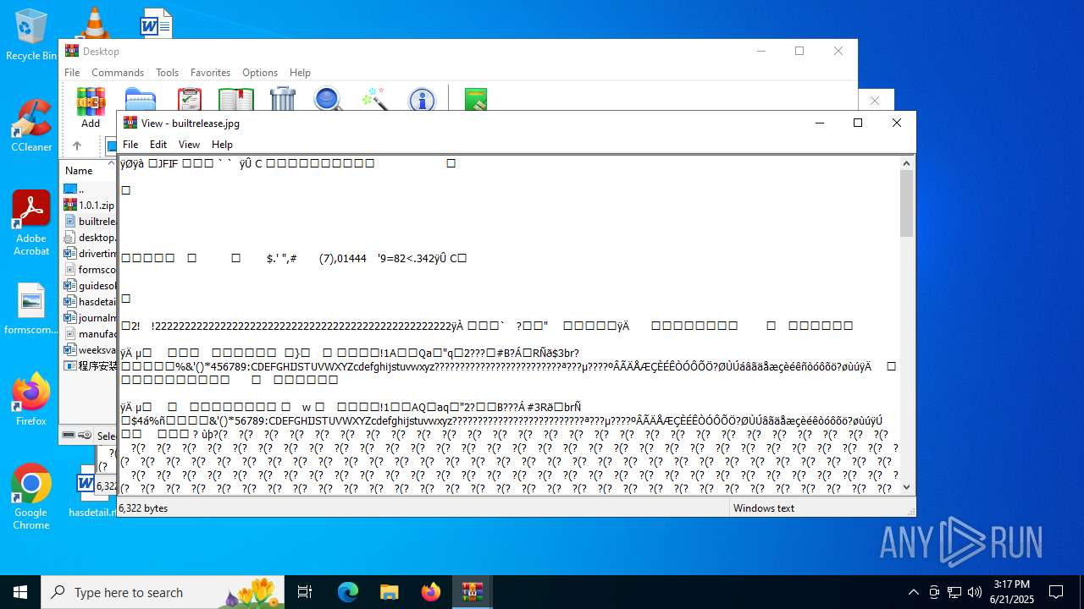
Task: Open WinRAR Desktop window File menu
Action: (72, 73)
